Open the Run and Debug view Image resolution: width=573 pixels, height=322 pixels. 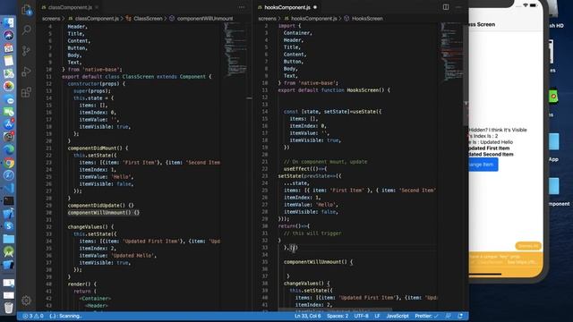click(26, 72)
